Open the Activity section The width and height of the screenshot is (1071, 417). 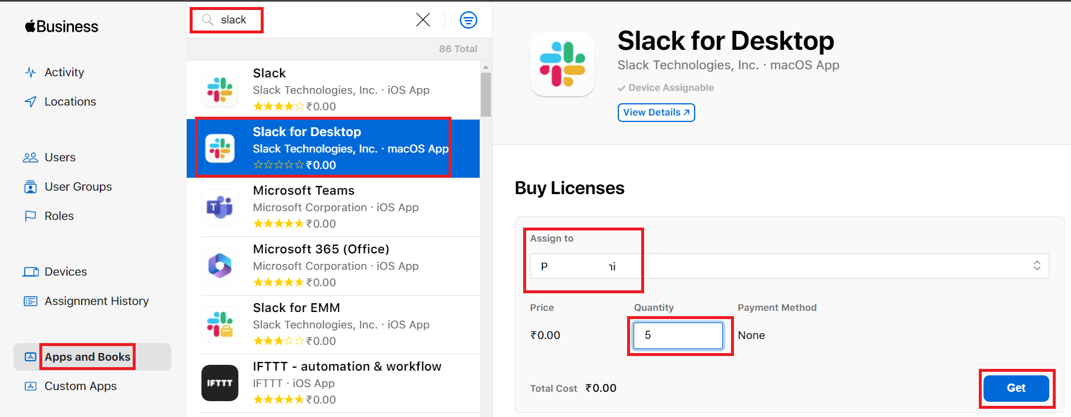64,72
